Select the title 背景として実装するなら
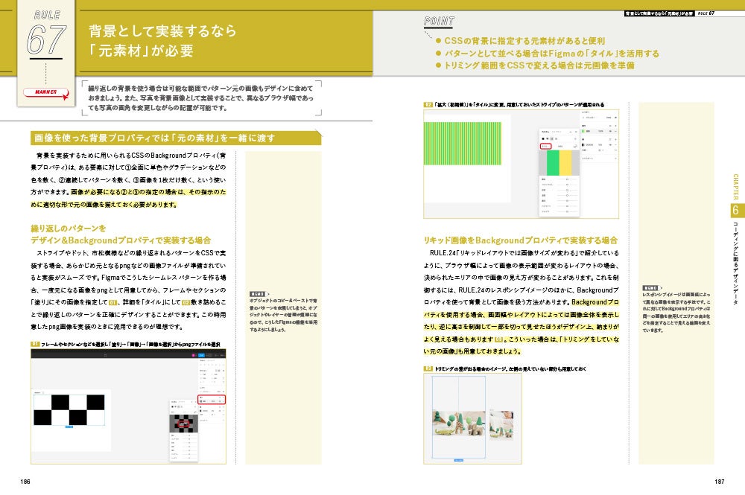 [162, 31]
